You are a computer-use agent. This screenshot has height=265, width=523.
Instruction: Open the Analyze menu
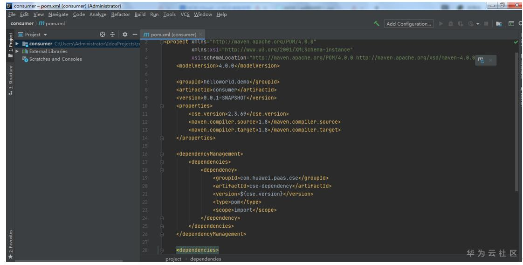(98, 14)
